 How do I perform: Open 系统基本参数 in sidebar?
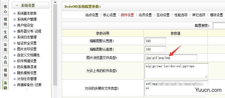pyautogui.click(x=27, y=13)
